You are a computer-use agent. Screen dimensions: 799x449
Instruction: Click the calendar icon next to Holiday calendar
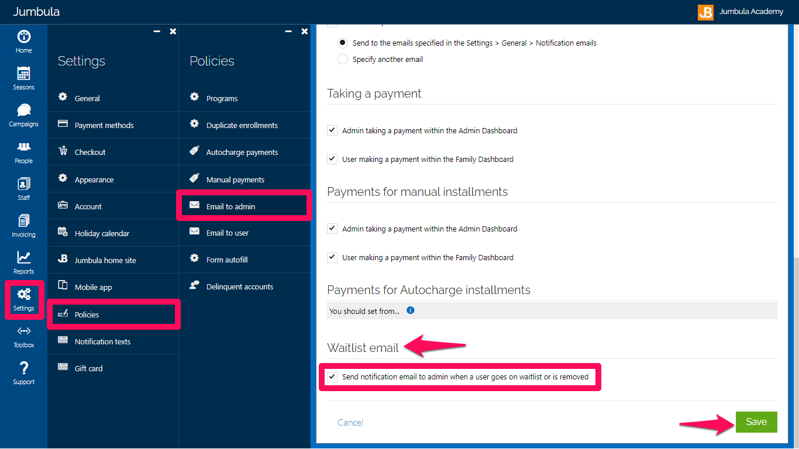tap(63, 233)
